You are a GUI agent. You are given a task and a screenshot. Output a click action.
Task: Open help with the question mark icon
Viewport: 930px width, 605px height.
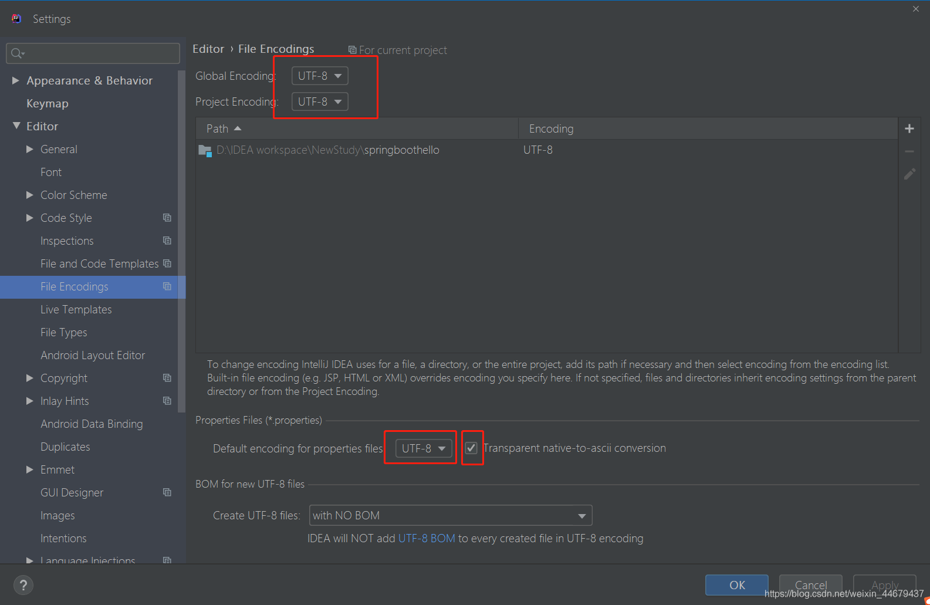pos(23,585)
